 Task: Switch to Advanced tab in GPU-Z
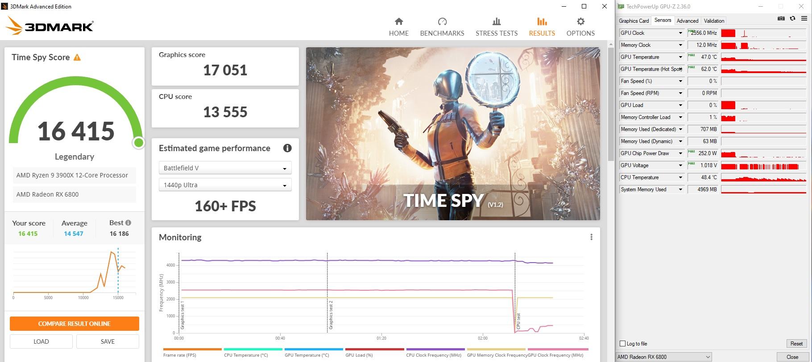click(687, 21)
